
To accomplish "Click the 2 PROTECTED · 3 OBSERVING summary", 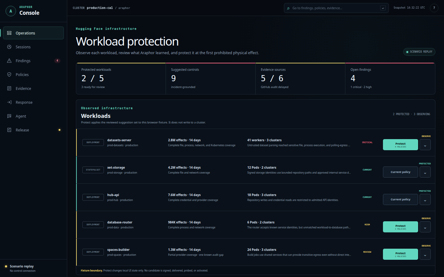I will [x=411, y=114].
